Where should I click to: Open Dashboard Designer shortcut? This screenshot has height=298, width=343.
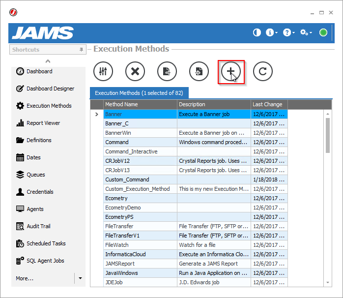coord(45,89)
